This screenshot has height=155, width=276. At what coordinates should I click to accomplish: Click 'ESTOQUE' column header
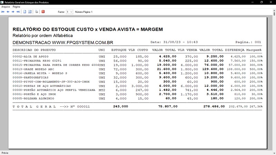click(x=119, y=50)
